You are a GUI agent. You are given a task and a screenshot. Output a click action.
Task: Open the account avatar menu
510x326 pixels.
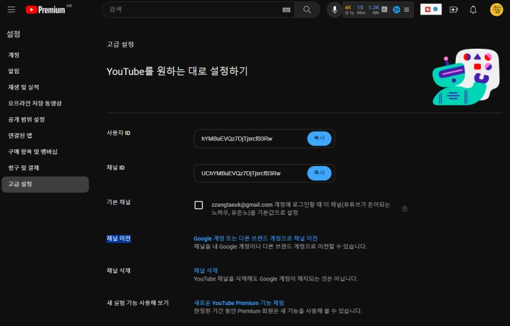[496, 10]
